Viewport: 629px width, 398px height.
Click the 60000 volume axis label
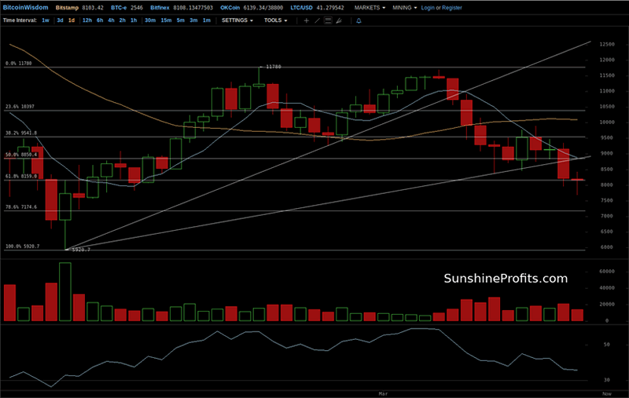pos(606,271)
